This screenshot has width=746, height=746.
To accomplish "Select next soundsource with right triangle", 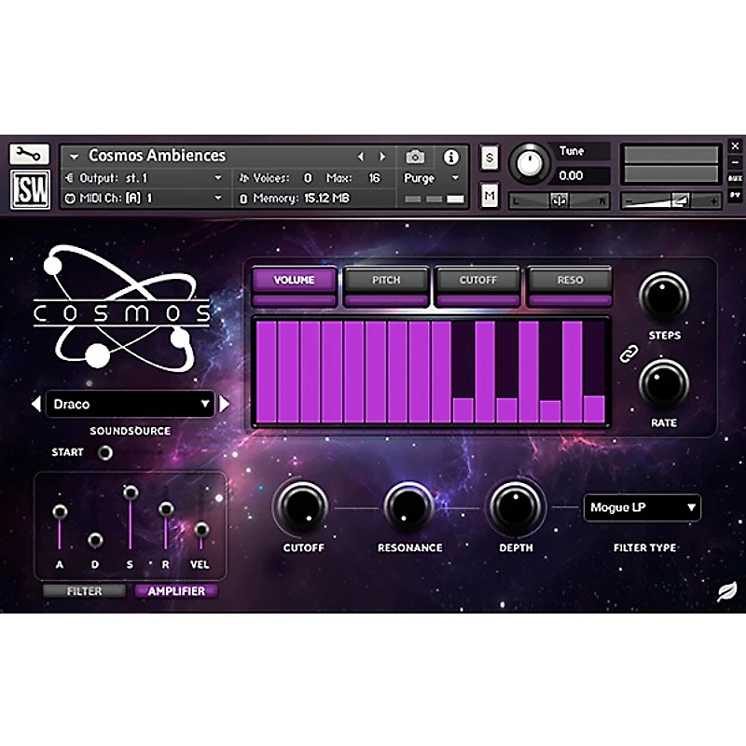I will [x=224, y=404].
